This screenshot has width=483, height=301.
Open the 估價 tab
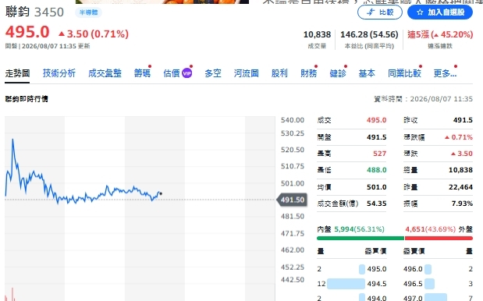172,73
